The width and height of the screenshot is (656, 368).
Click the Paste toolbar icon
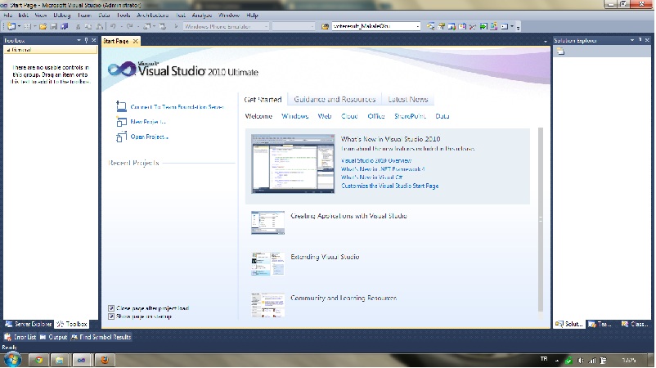pyautogui.click(x=99, y=26)
